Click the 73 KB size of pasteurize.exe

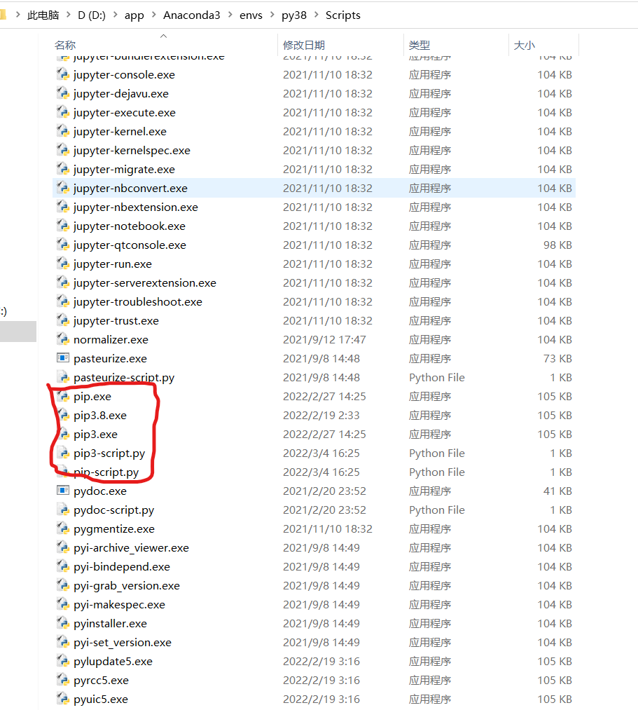click(x=557, y=359)
